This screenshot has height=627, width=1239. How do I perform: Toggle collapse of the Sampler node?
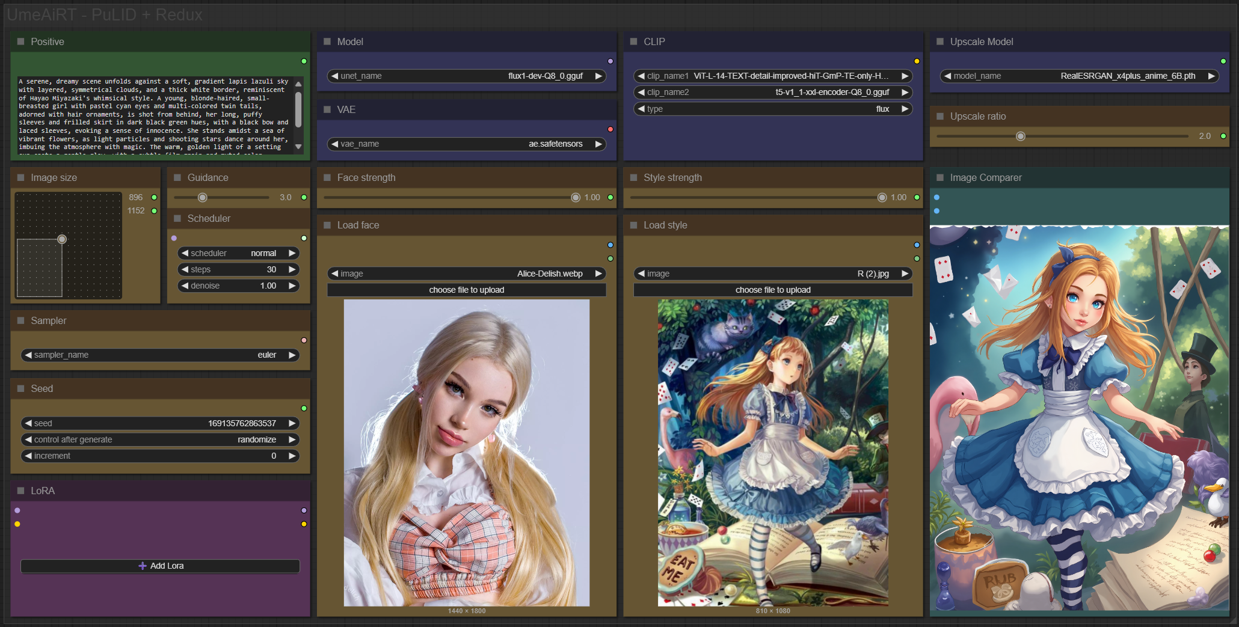pyautogui.click(x=21, y=320)
